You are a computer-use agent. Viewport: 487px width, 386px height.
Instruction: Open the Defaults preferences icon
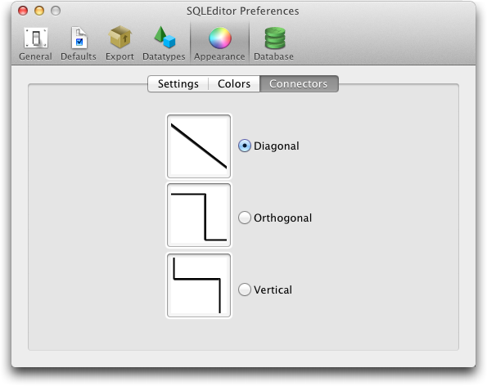pyautogui.click(x=79, y=43)
